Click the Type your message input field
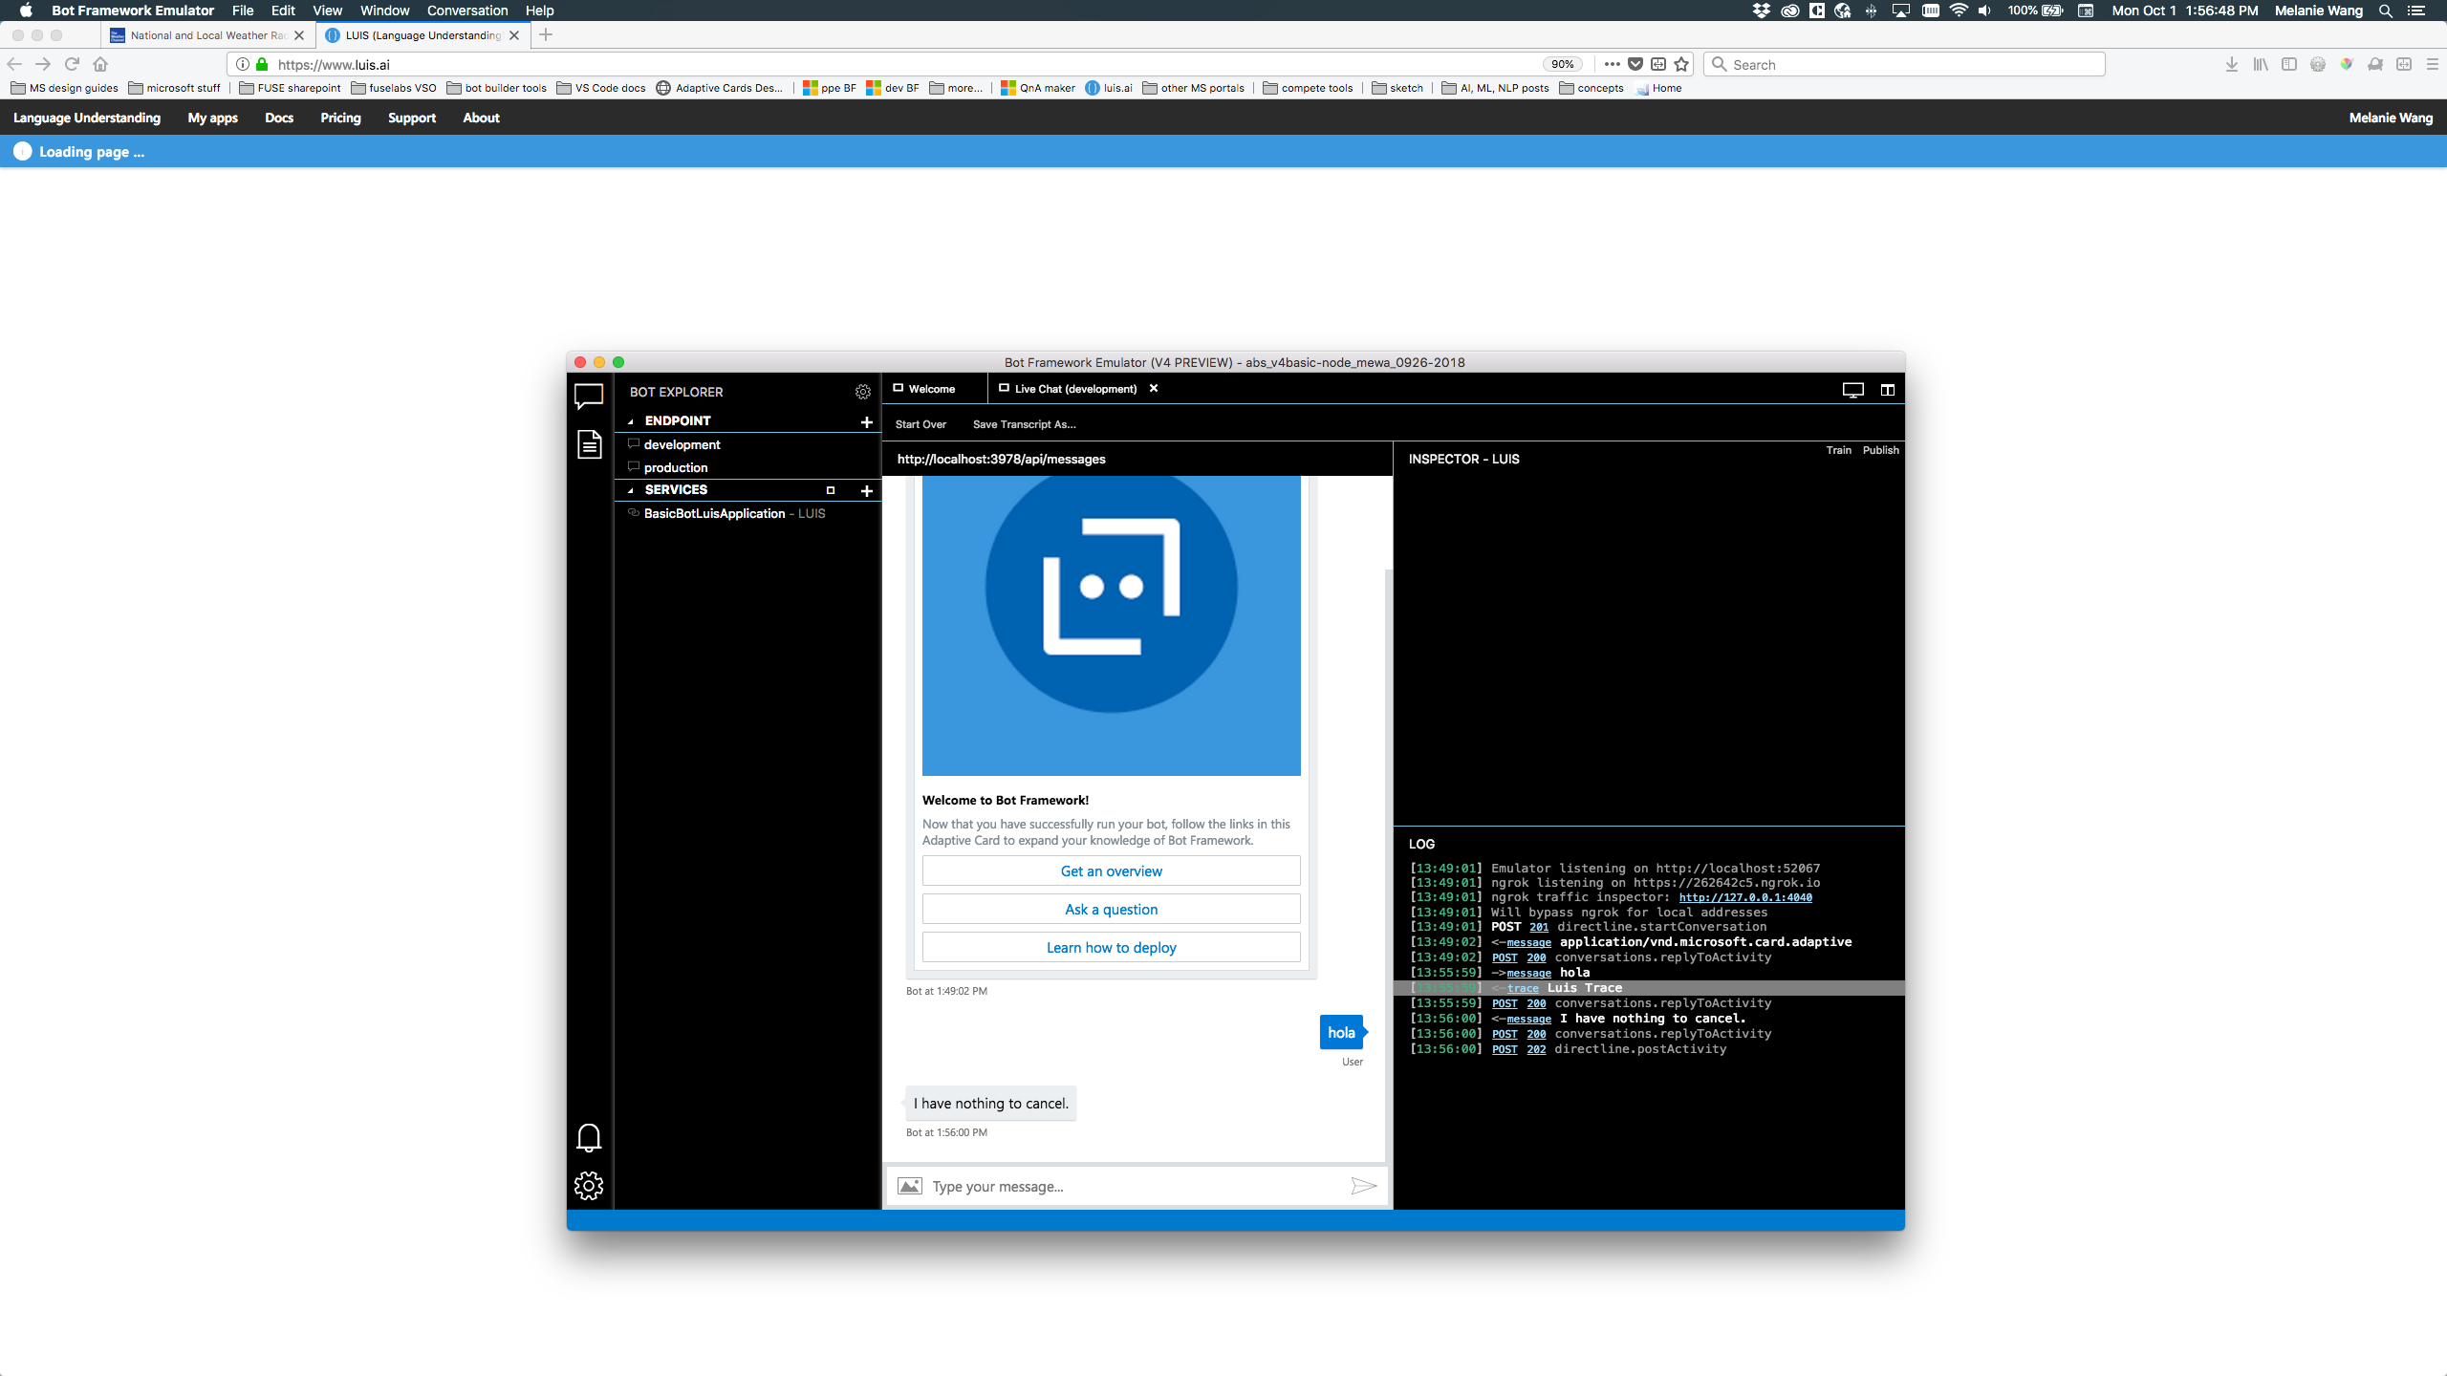 [1128, 1186]
